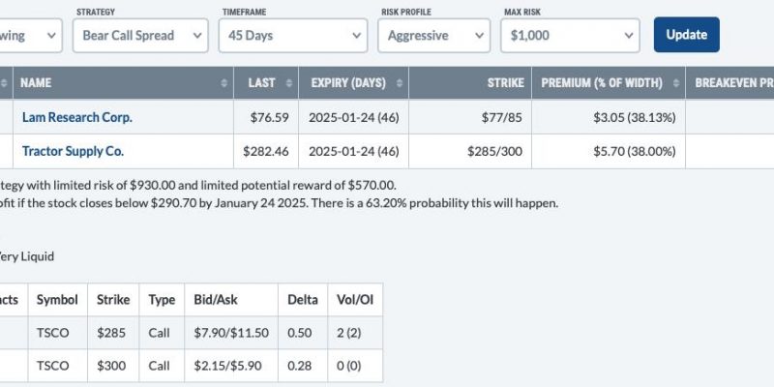Sort by Last column arrows icon

(x=289, y=83)
